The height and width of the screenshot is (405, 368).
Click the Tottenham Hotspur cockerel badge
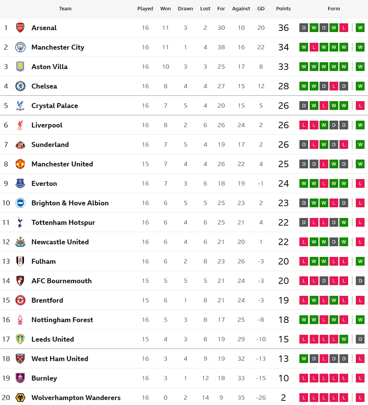pos(20,222)
